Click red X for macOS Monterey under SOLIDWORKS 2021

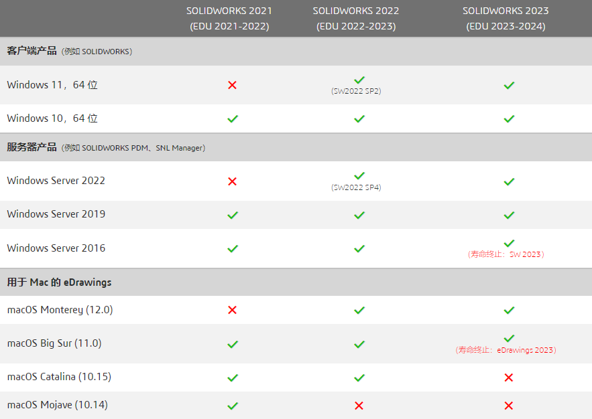coord(232,310)
